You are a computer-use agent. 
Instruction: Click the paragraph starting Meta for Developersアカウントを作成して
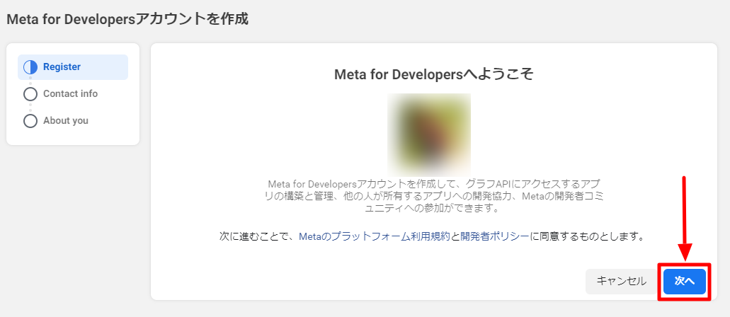[x=433, y=195]
